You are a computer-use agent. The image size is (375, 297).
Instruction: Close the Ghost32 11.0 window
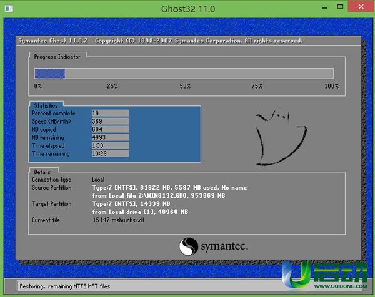point(361,7)
